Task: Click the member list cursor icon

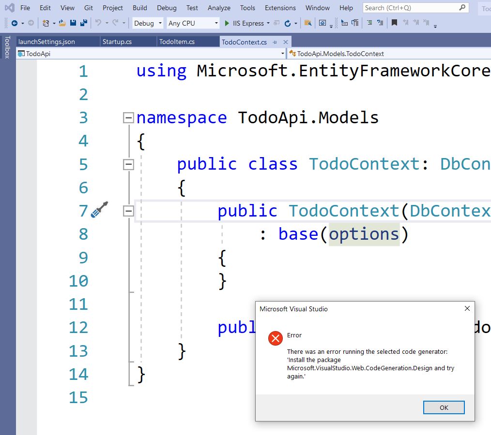Action: [344, 23]
